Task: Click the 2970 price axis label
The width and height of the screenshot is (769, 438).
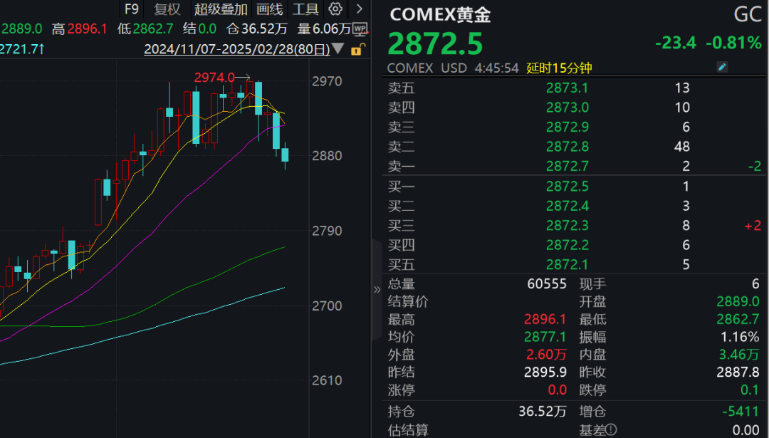Action: [327, 81]
